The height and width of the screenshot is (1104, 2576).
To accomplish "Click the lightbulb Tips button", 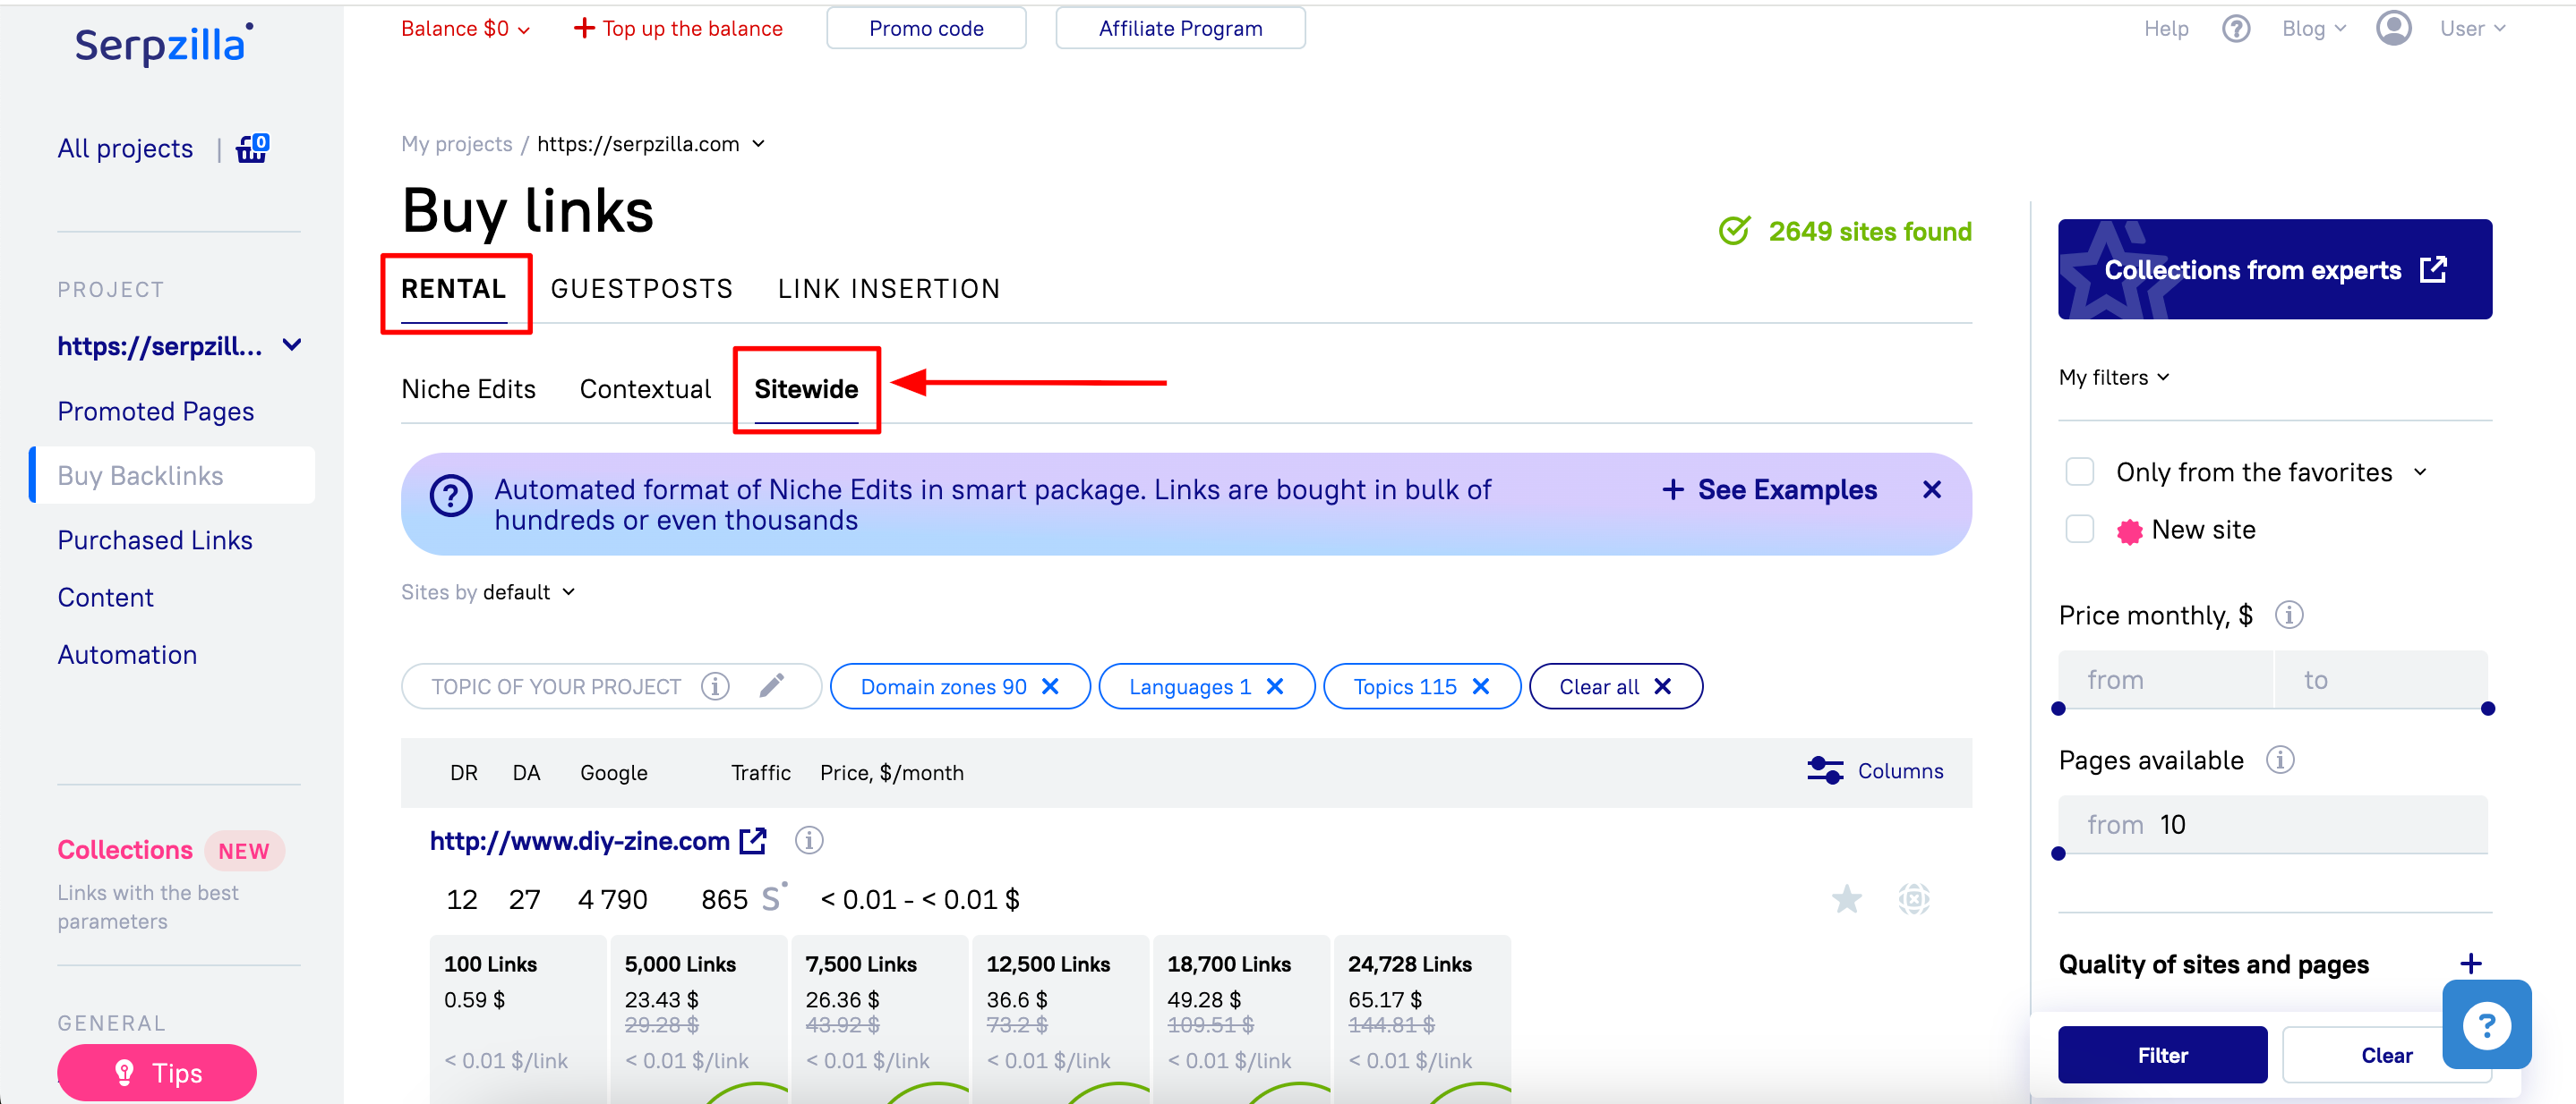I will [x=157, y=1072].
